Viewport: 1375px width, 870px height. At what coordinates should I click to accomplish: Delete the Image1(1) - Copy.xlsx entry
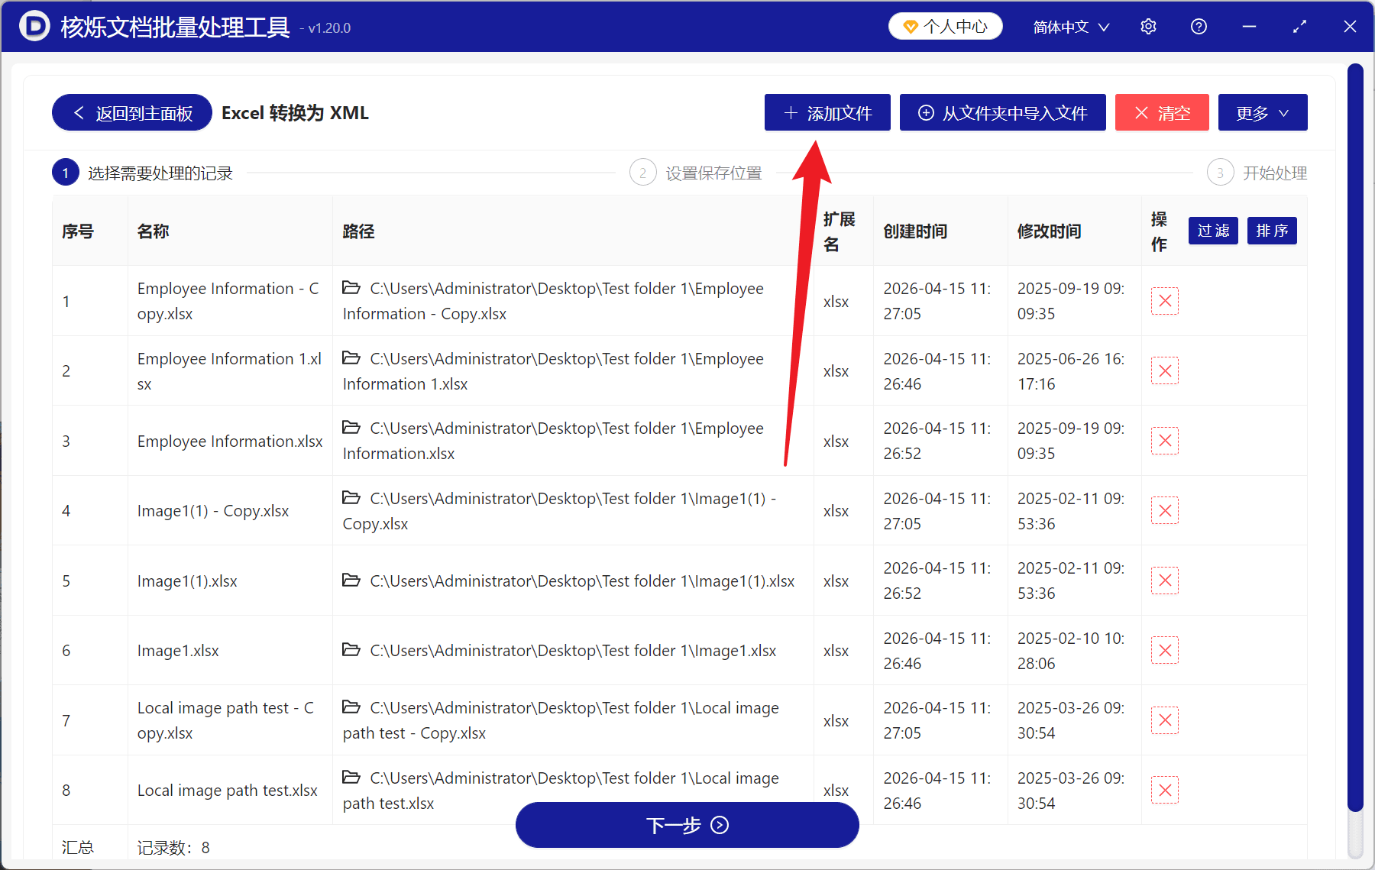pos(1164,510)
